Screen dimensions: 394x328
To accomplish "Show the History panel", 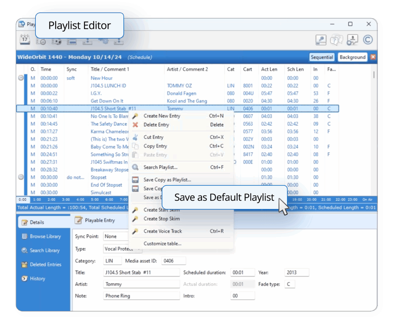I will point(37,279).
